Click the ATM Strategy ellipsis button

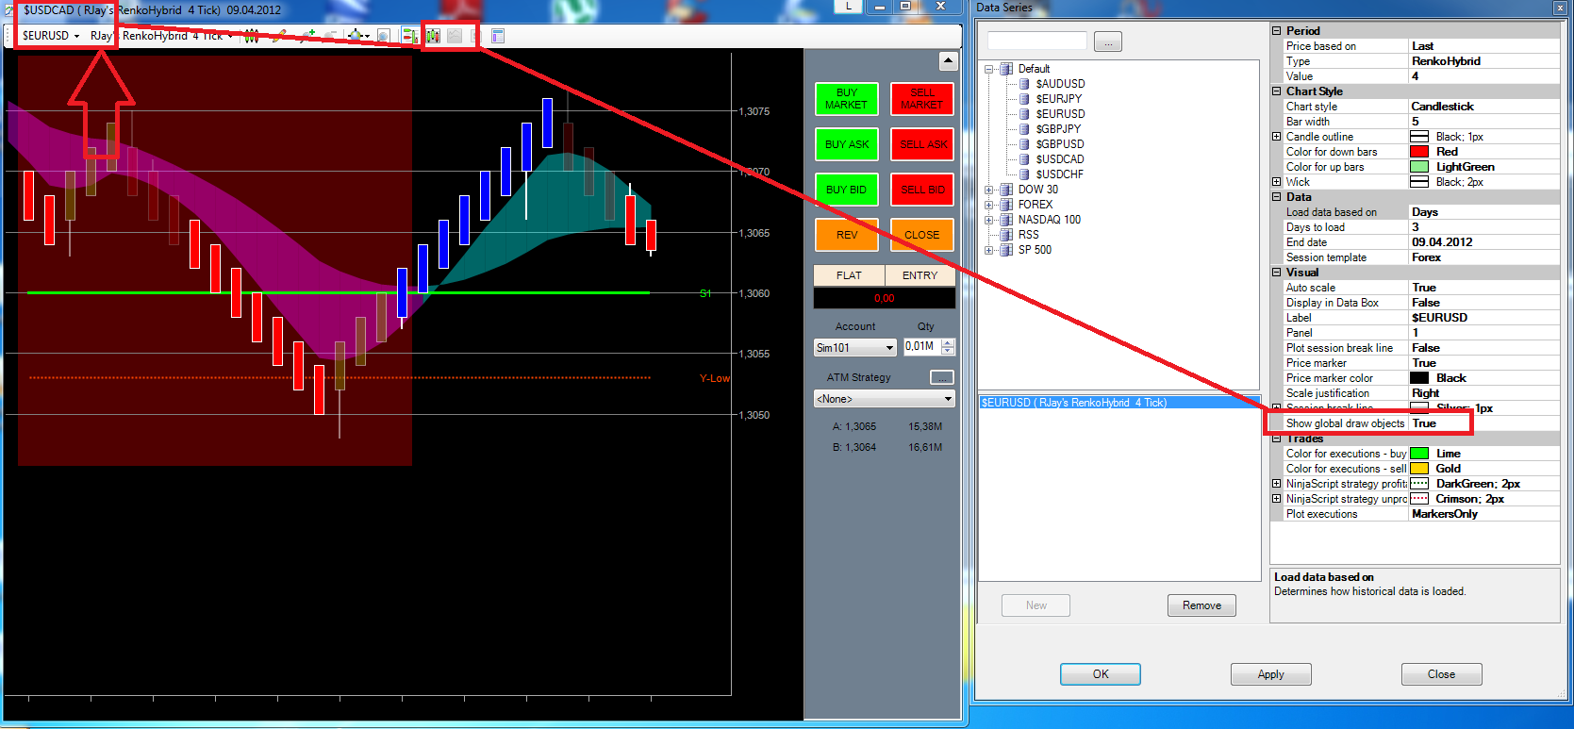coord(941,377)
